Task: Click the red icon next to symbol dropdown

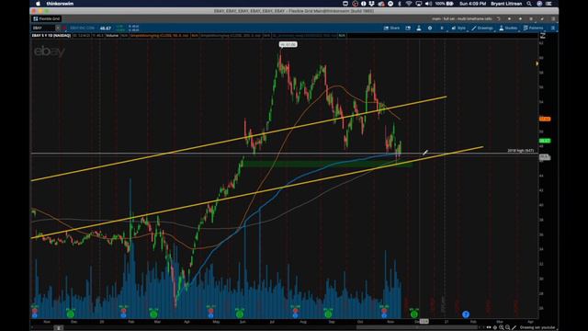Action: 64,29
